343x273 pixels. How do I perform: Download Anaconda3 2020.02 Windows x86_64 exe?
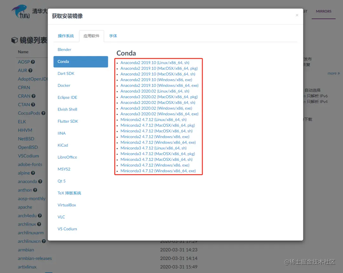[x=159, y=114]
